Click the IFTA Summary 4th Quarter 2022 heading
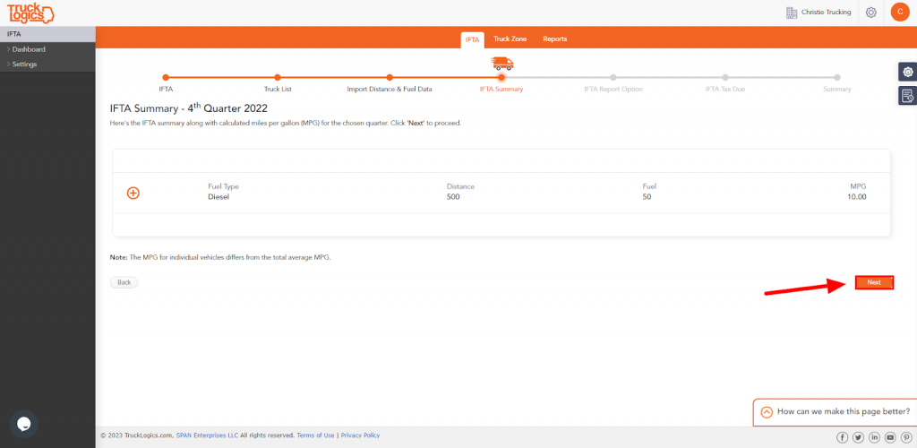 [189, 108]
